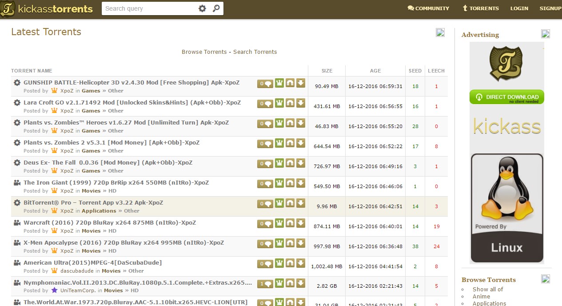Click broken image icon beside Latest Torrents

point(440,32)
